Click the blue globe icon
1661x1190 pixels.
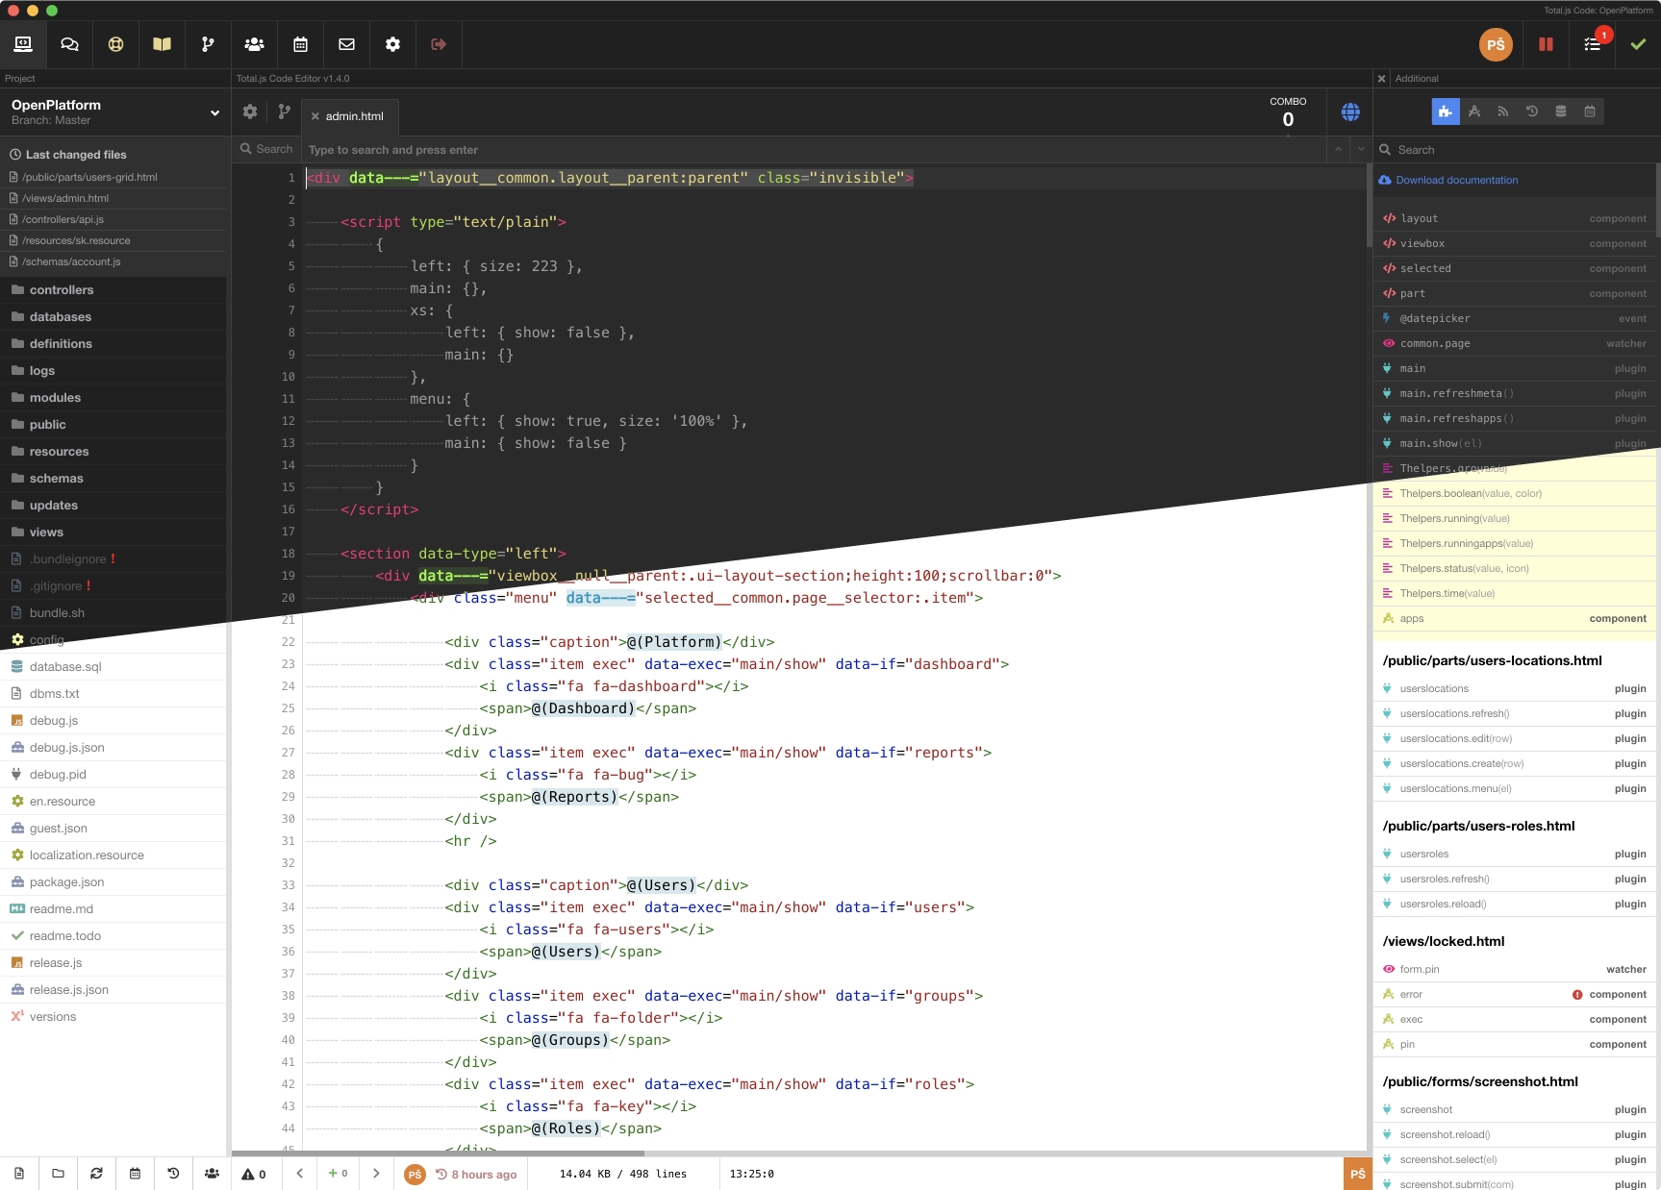pyautogui.click(x=1350, y=112)
